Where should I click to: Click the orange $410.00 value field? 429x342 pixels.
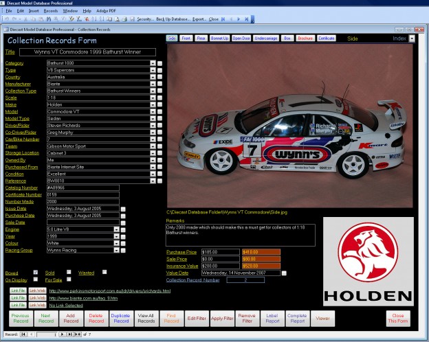[261, 252]
